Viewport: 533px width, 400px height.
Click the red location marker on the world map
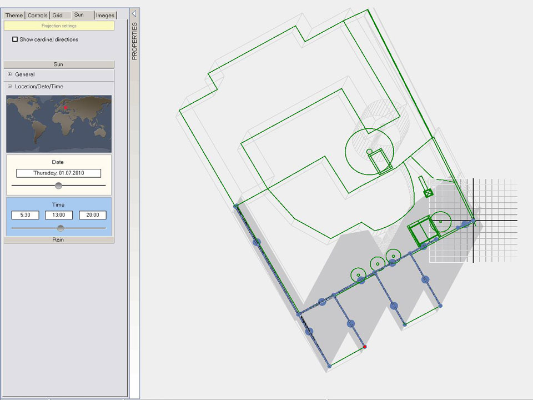(x=65, y=107)
